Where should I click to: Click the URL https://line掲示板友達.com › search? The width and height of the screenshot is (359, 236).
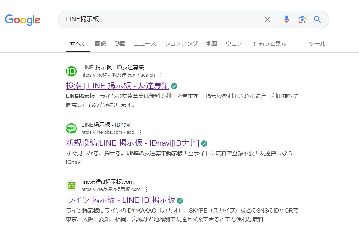click(118, 75)
